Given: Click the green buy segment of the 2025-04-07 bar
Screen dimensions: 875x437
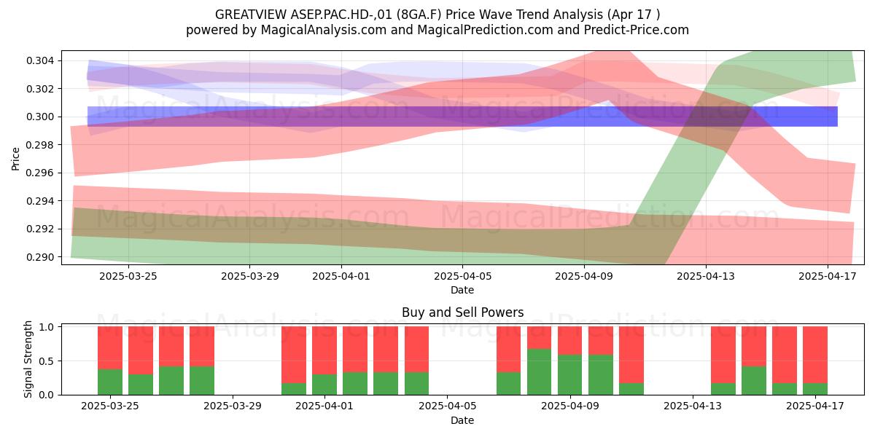Looking at the screenshot, I should click(x=508, y=383).
